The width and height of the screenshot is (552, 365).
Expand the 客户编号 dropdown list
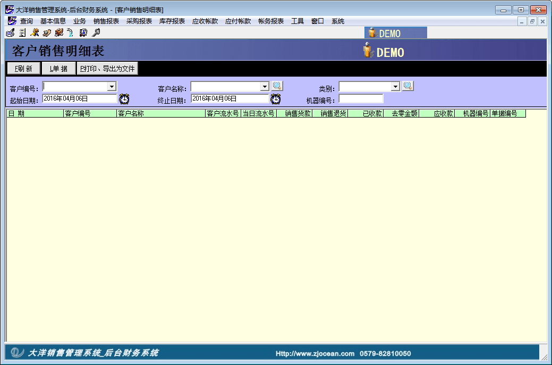pyautogui.click(x=112, y=86)
